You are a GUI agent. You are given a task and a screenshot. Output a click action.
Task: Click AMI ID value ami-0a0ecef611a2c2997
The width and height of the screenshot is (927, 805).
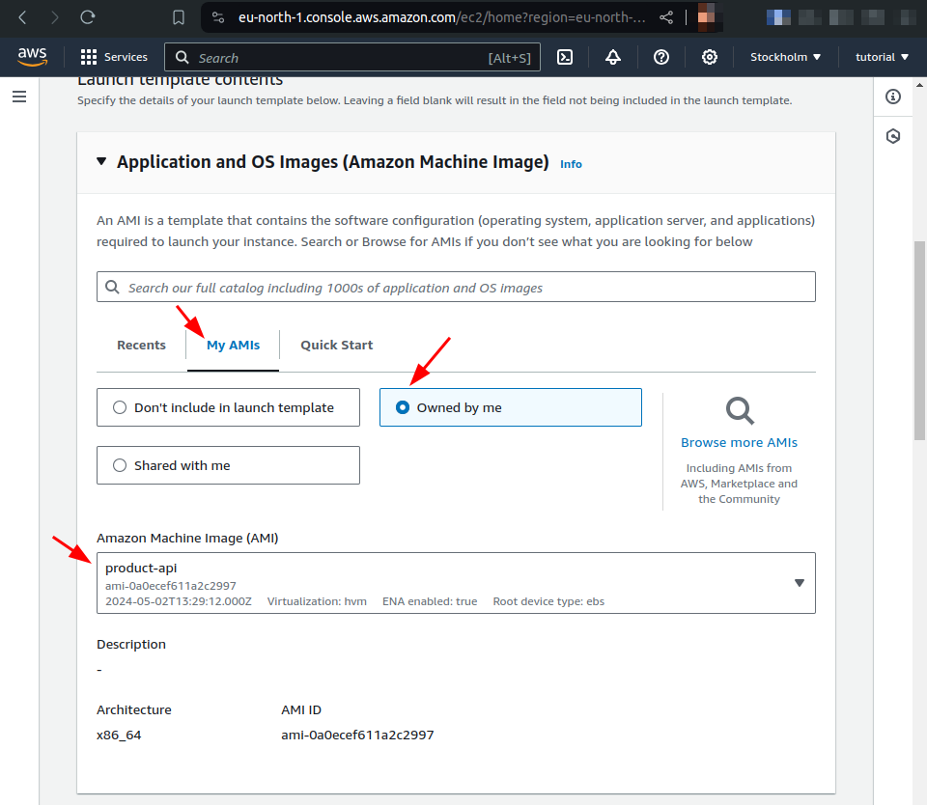click(x=357, y=736)
